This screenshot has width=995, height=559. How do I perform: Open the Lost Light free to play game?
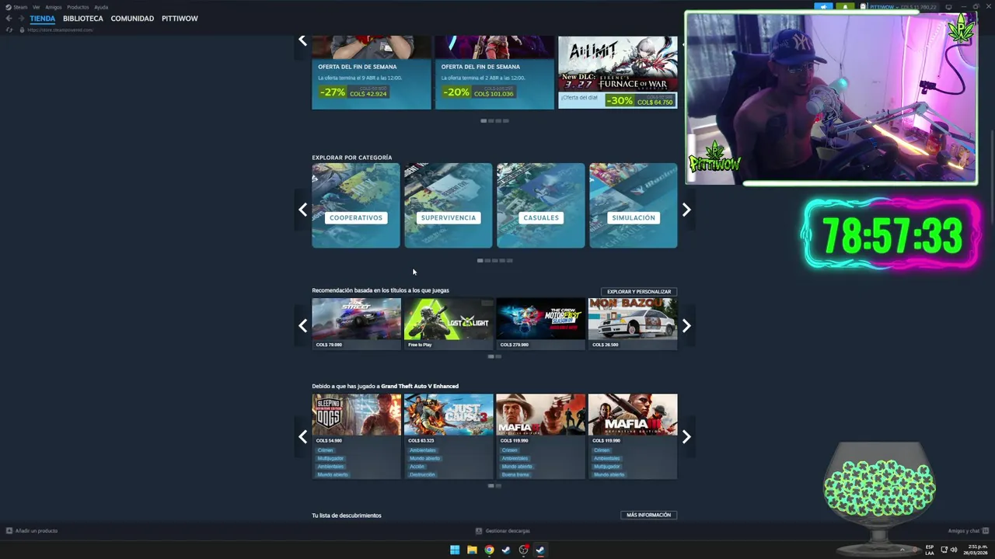(449, 324)
